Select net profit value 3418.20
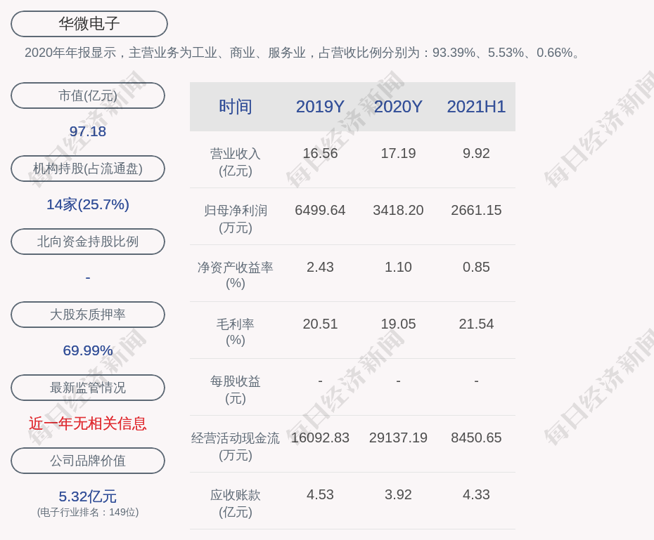Screen dimensions: 654x540 (398, 210)
